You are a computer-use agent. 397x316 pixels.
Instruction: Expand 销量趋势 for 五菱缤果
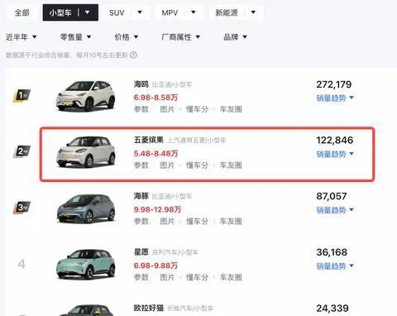pyautogui.click(x=335, y=154)
